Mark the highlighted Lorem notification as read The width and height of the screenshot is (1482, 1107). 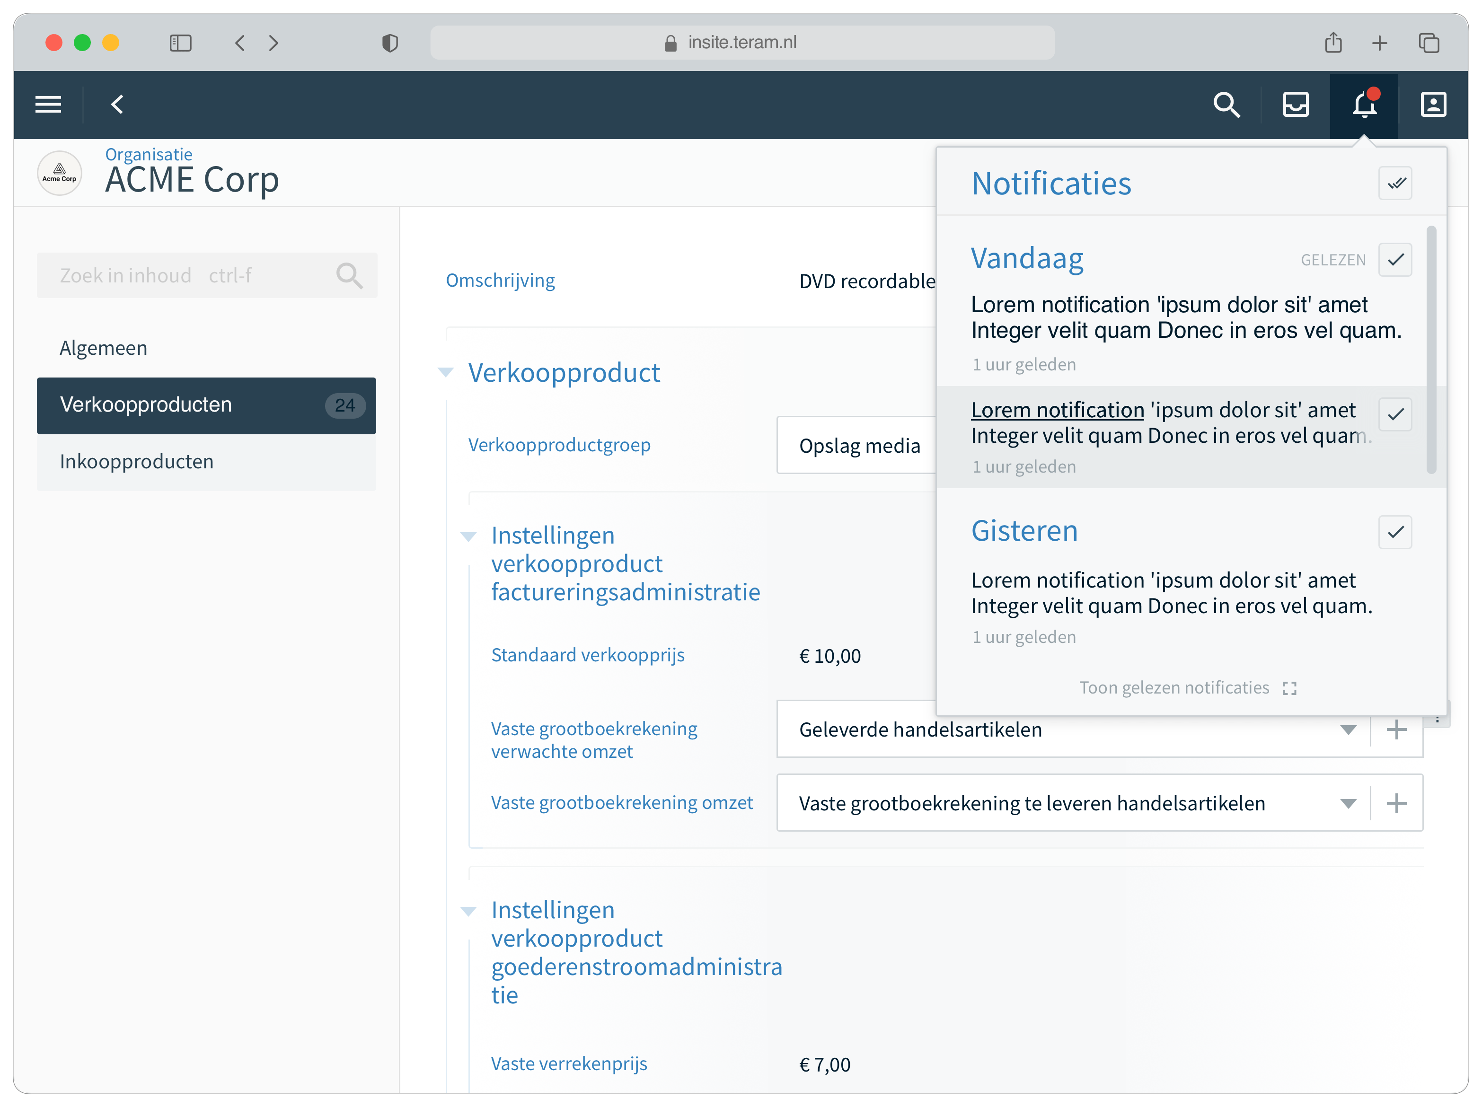click(x=1395, y=415)
